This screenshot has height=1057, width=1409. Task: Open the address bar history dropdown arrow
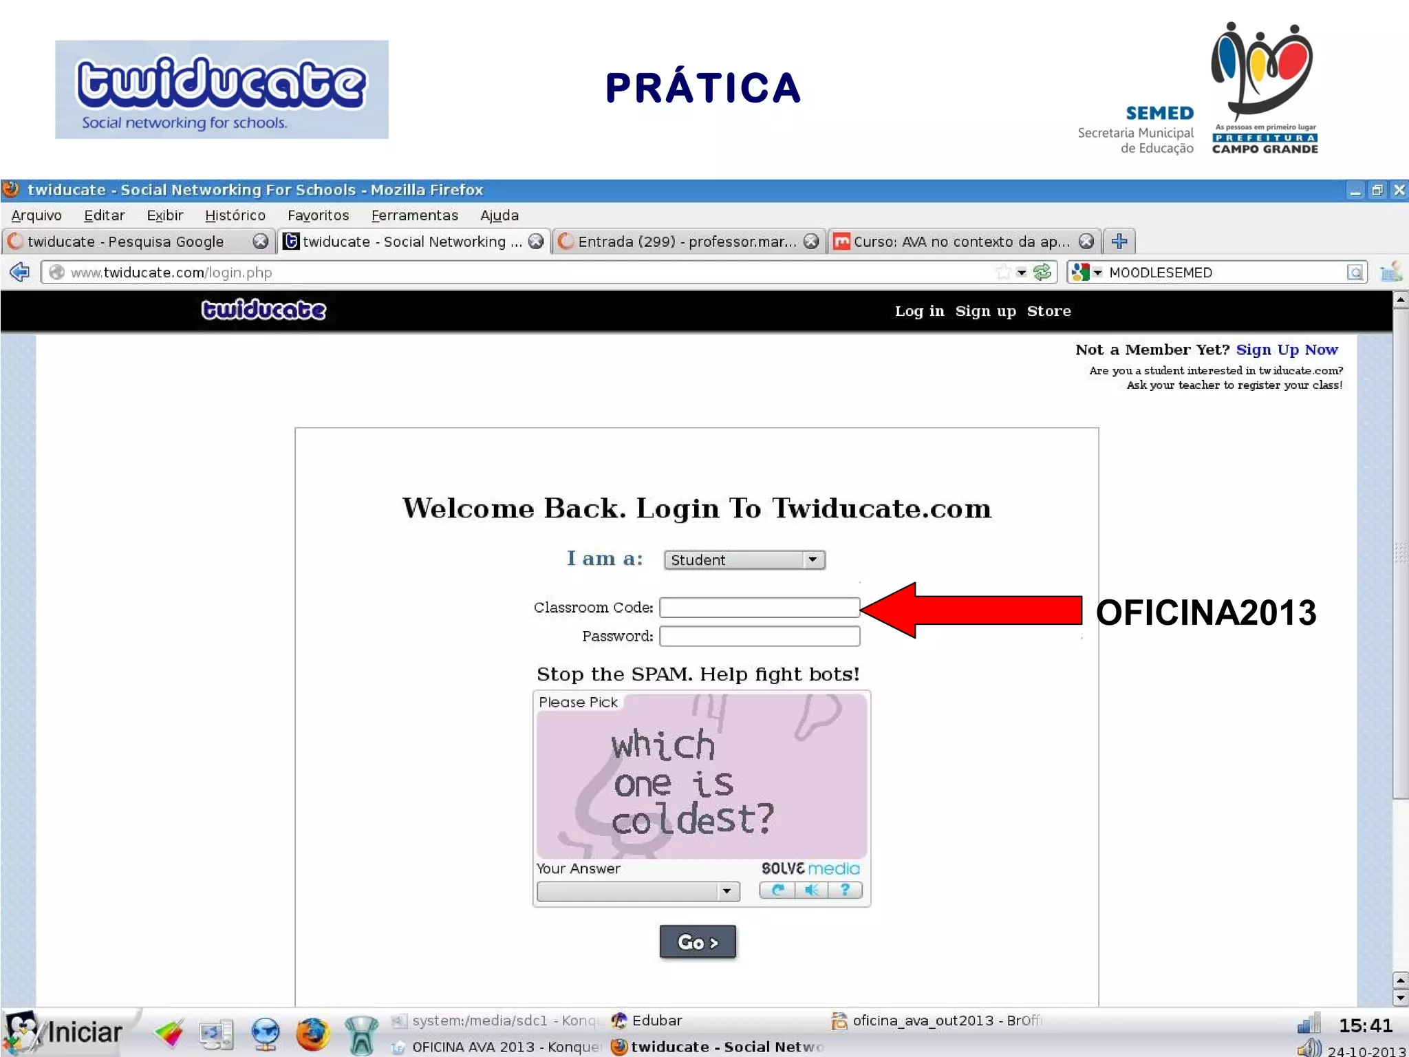pos(1022,273)
